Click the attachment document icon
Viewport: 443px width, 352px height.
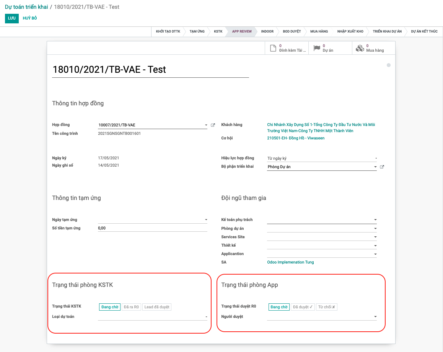pyautogui.click(x=273, y=48)
